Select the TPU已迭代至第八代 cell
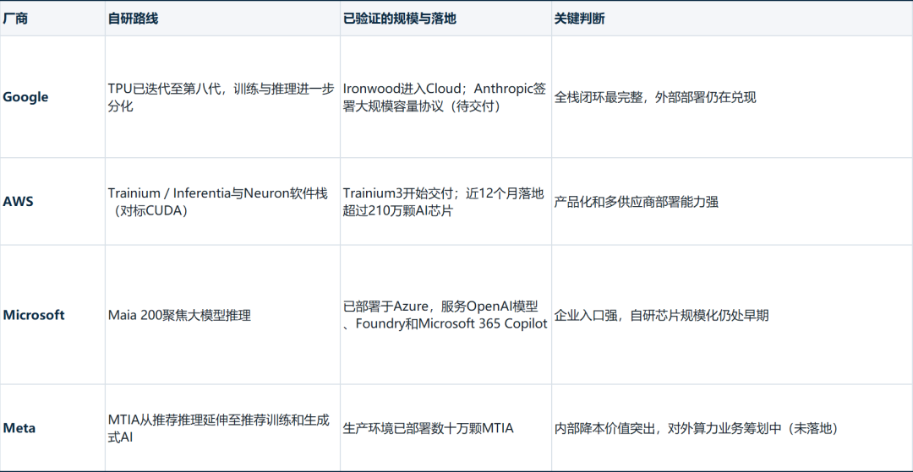The width and height of the screenshot is (913, 472). [x=222, y=97]
